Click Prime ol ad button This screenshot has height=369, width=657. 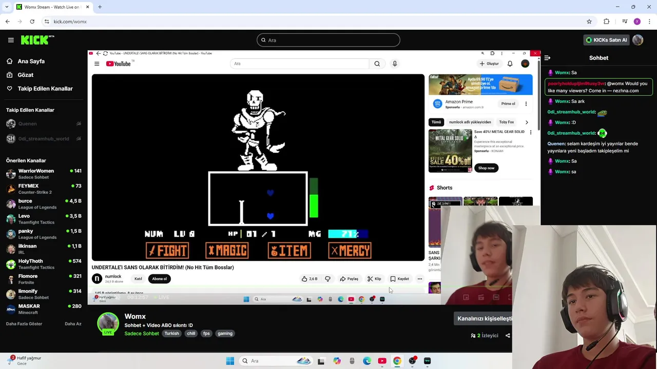[508, 104]
